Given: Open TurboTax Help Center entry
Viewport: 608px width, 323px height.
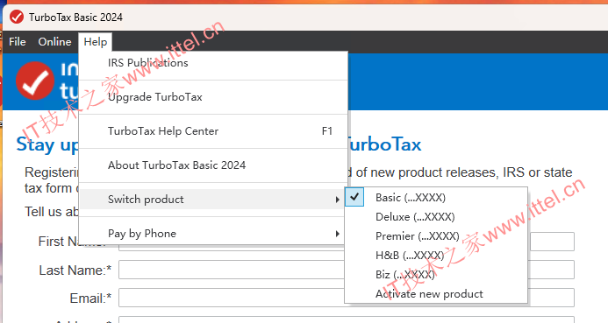Looking at the screenshot, I should [213, 131].
